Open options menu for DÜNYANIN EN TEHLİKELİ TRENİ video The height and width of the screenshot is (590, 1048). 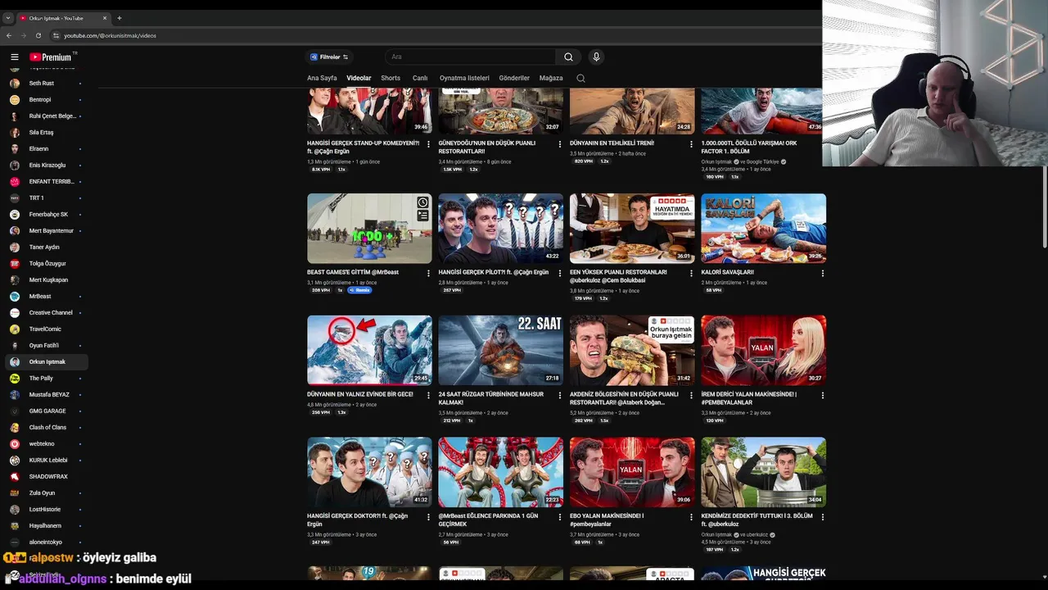click(691, 144)
